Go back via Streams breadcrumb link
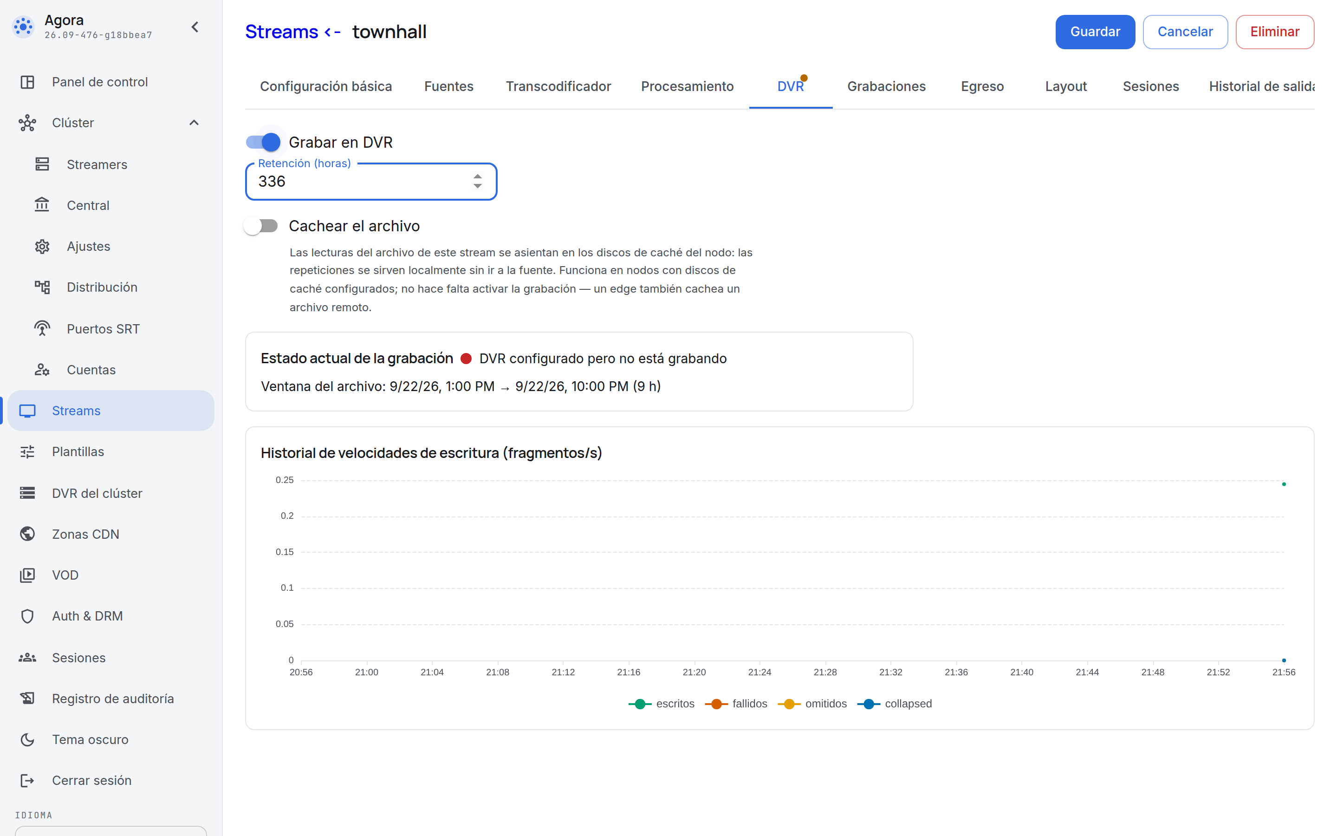 282,32
